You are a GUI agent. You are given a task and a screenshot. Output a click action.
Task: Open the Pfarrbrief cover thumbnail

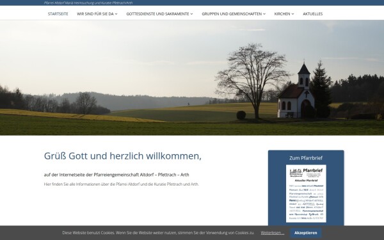click(306, 193)
